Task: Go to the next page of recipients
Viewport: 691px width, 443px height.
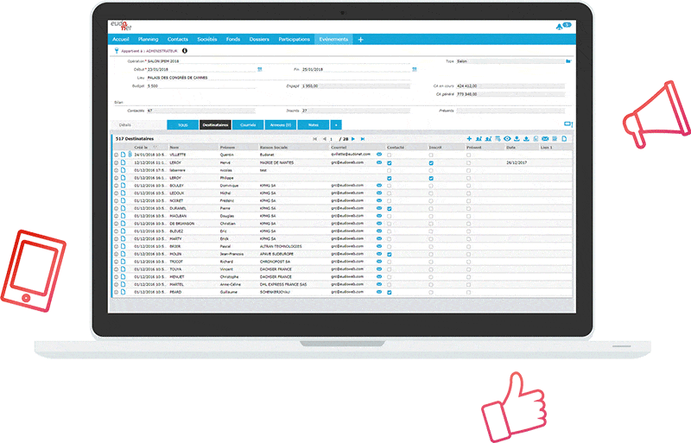Action: click(x=353, y=139)
